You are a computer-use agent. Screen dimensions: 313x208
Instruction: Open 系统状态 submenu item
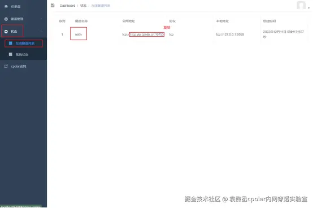(x=23, y=54)
